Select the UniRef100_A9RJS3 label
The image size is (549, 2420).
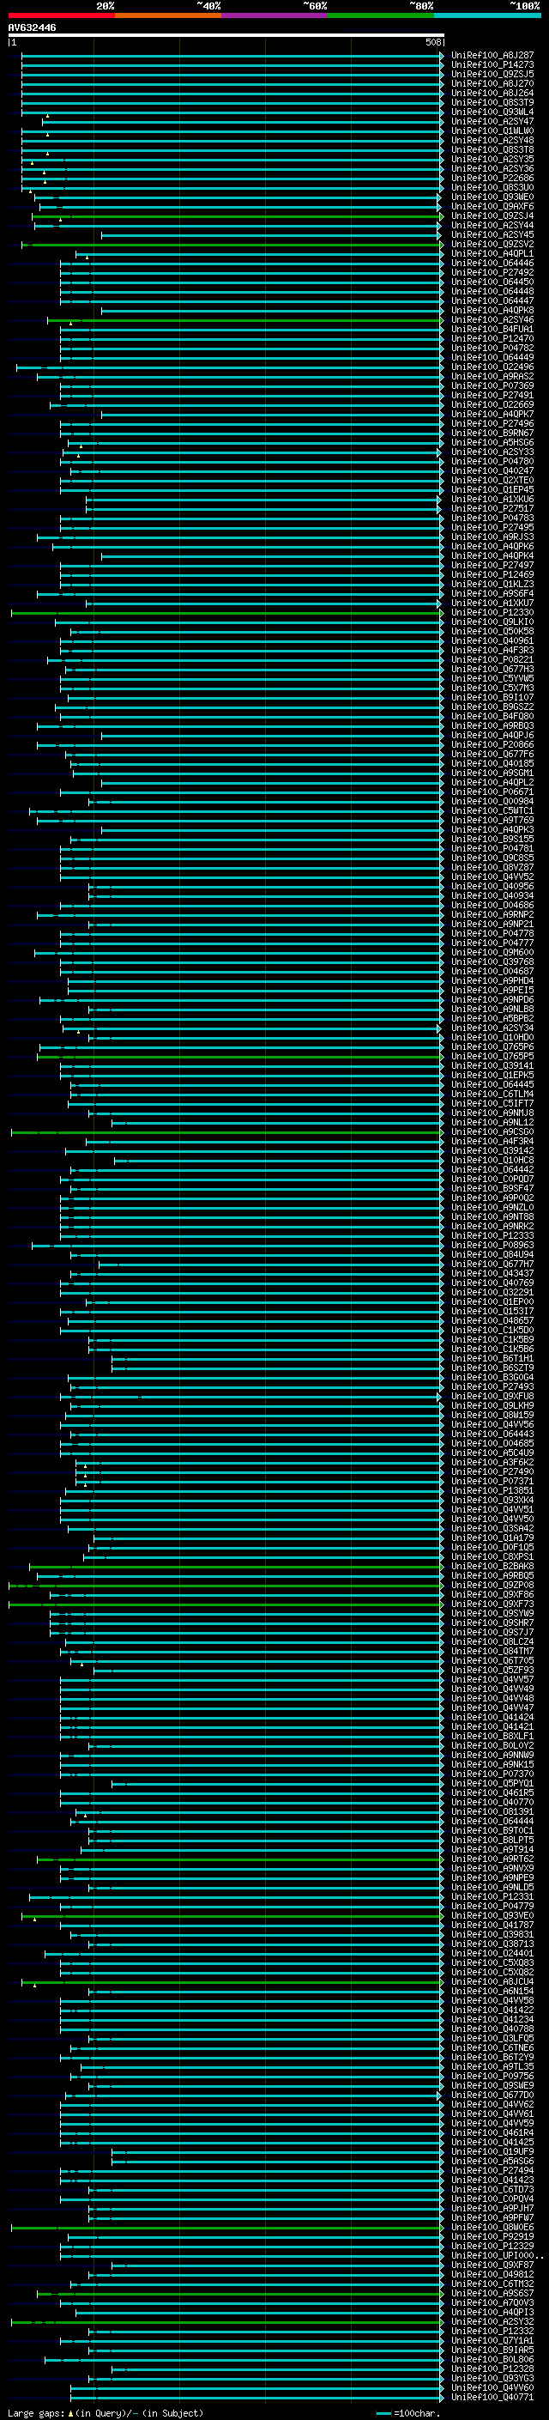(x=492, y=537)
